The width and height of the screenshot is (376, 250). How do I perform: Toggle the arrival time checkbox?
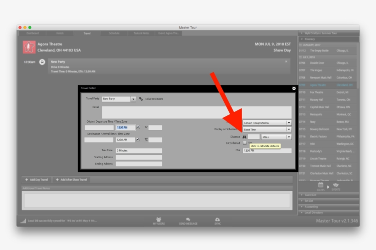pos(138,139)
